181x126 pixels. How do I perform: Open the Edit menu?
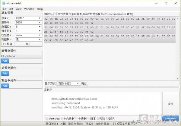[11, 9]
